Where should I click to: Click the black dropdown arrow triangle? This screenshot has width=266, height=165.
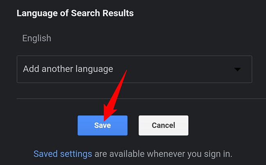[x=237, y=69]
